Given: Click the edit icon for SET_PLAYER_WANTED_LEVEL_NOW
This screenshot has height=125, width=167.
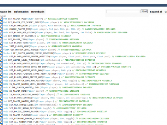Looking at the screenshot, I should tap(1, 70).
